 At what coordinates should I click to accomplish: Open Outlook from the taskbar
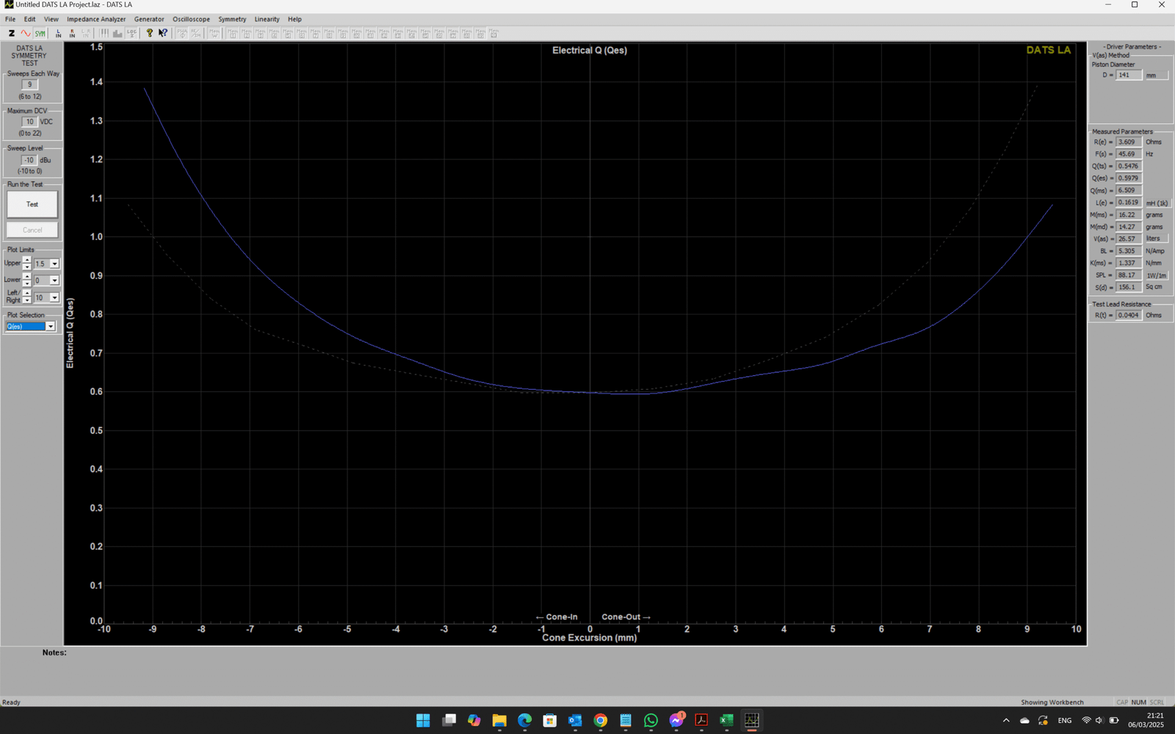point(575,720)
